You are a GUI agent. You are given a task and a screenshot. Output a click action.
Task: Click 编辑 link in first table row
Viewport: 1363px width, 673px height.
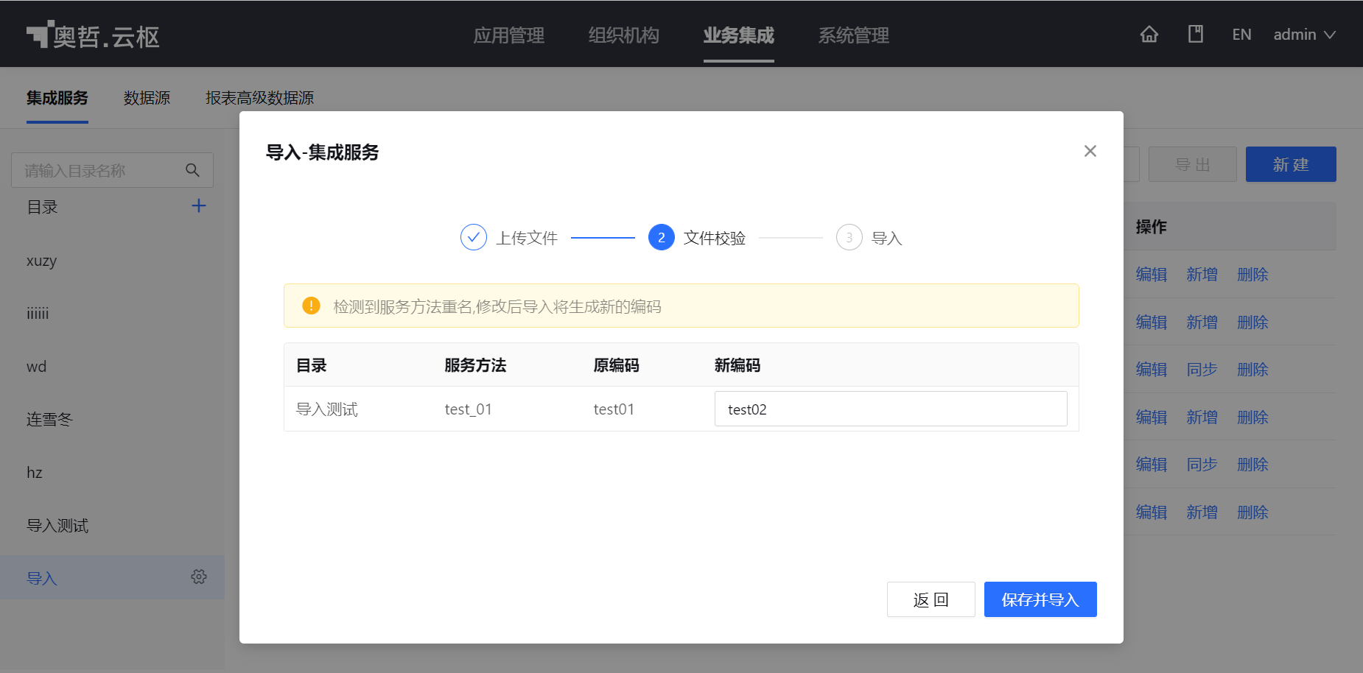[x=1152, y=275]
